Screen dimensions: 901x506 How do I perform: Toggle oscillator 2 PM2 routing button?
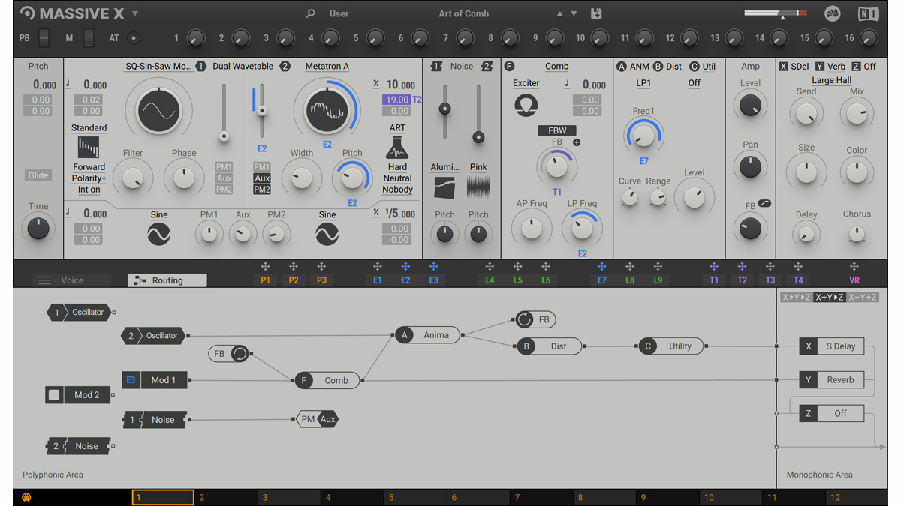(262, 190)
